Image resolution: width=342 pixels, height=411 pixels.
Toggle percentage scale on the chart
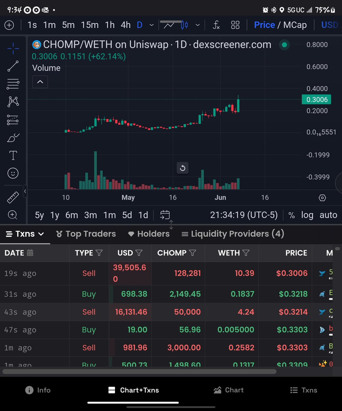[291, 215]
